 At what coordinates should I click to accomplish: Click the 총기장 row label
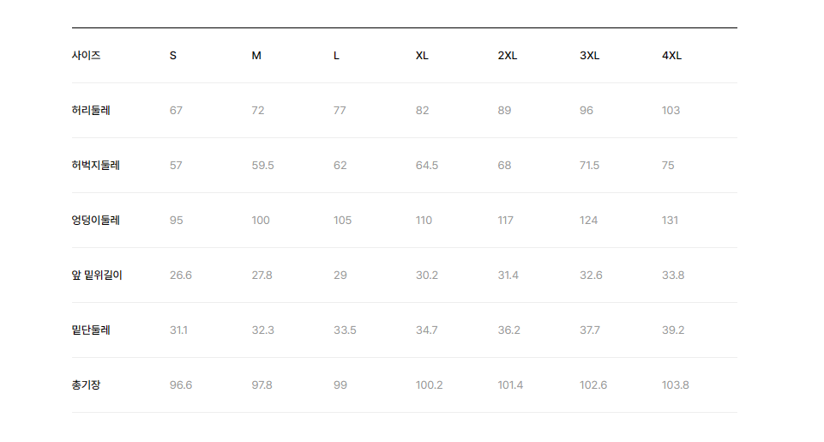click(x=87, y=385)
